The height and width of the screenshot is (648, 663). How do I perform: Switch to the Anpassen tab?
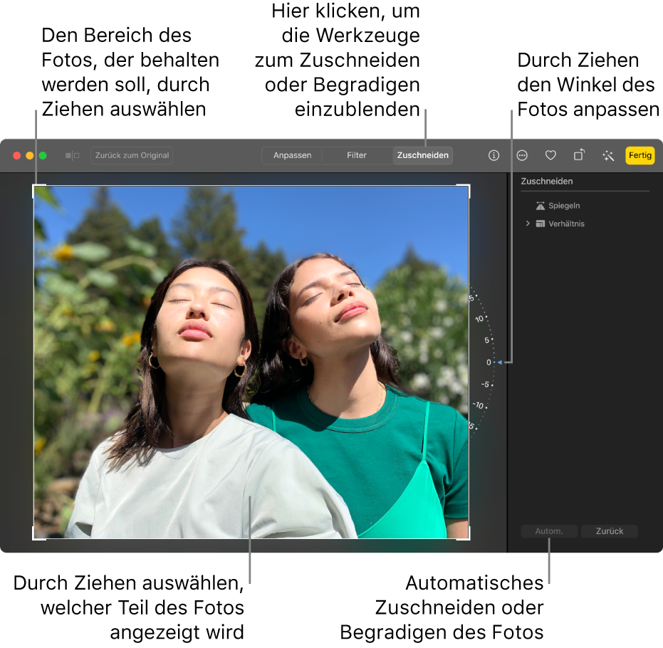tap(292, 155)
